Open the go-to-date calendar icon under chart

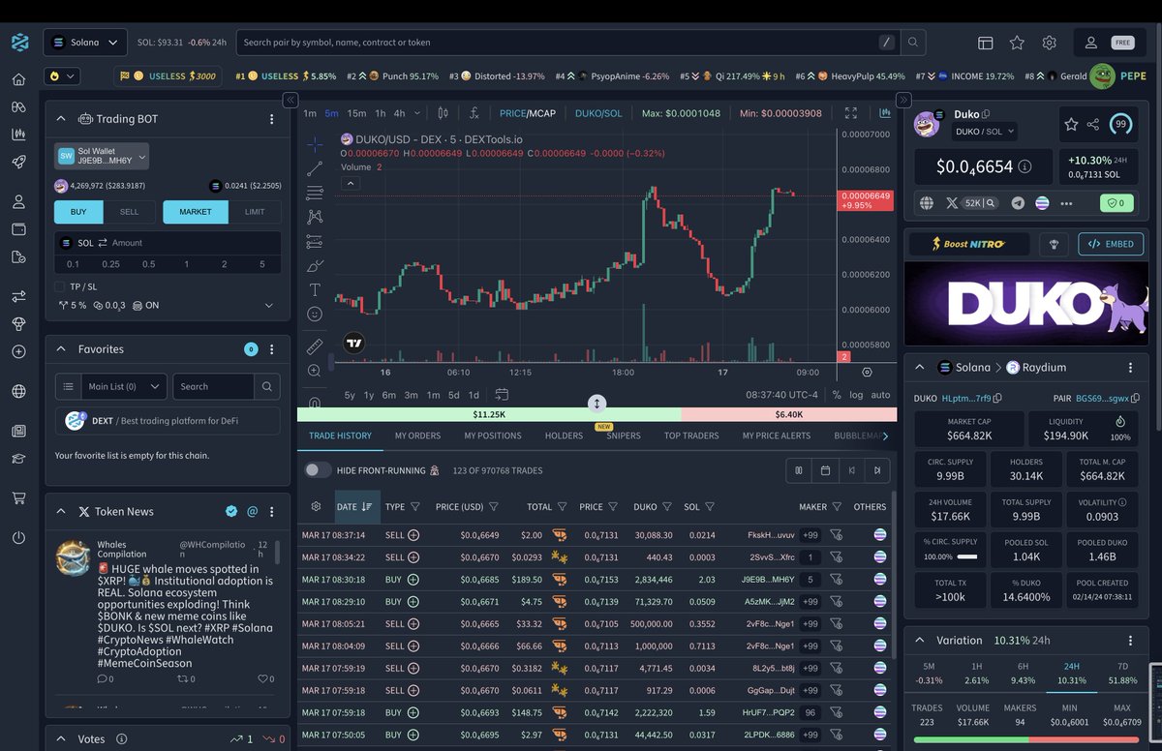click(x=502, y=395)
